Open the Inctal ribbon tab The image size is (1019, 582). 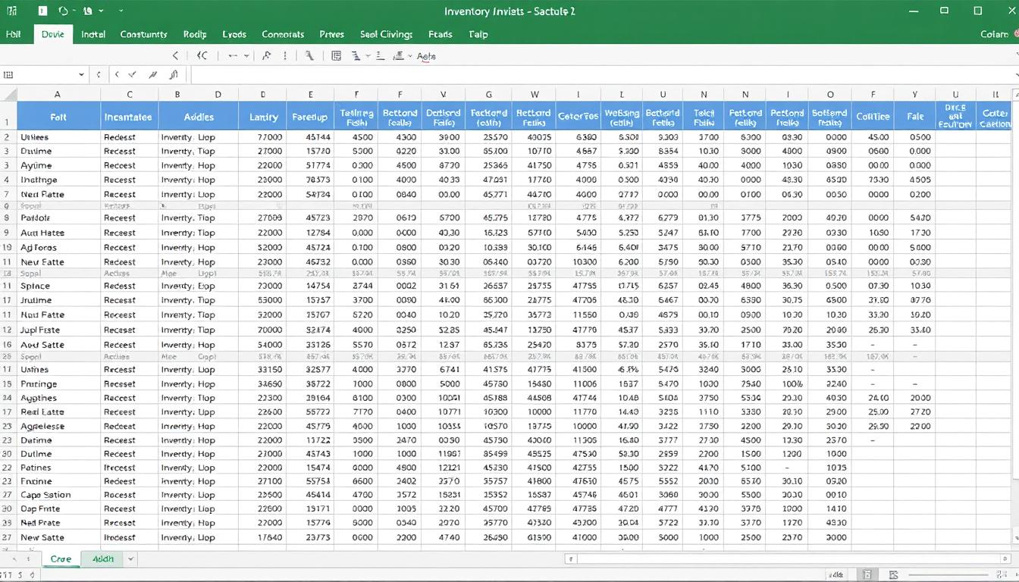click(x=93, y=34)
